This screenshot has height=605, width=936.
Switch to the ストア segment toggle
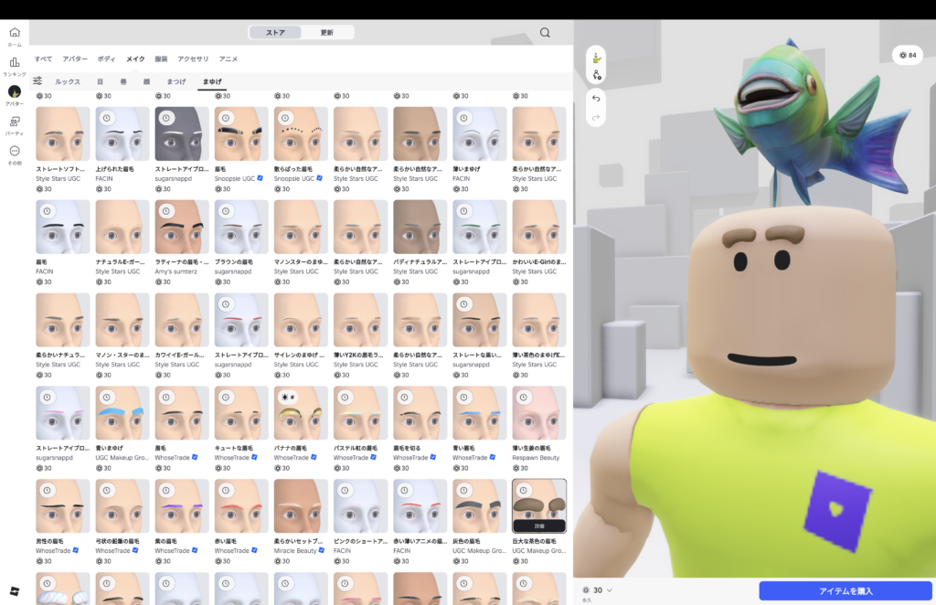(275, 33)
